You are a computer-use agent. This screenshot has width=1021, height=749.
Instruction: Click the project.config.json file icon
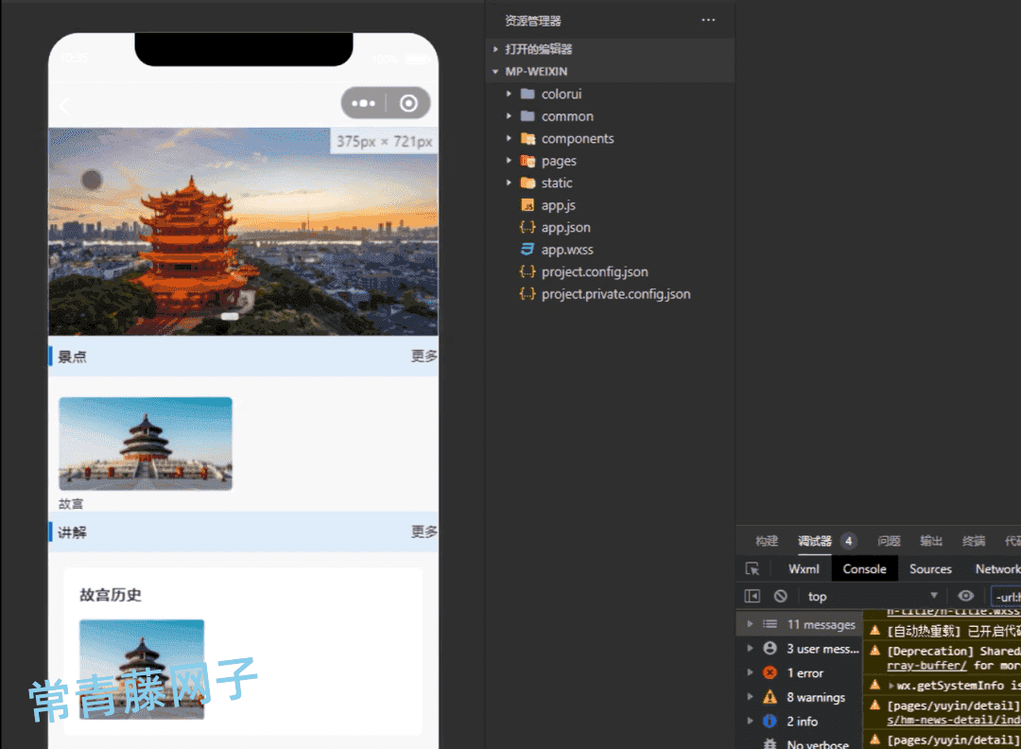pos(528,271)
